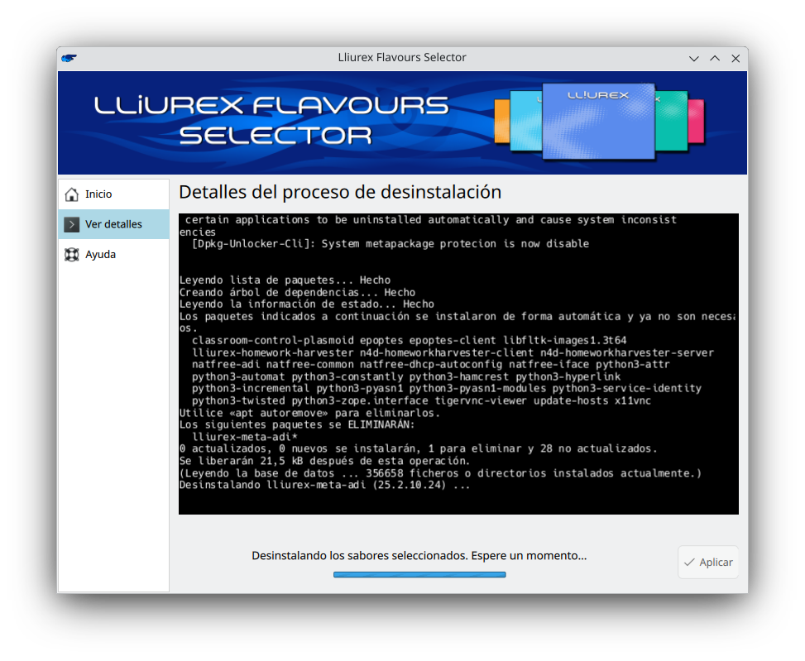Click the 'Detalles del proceso de desinstalación' heading

(340, 192)
